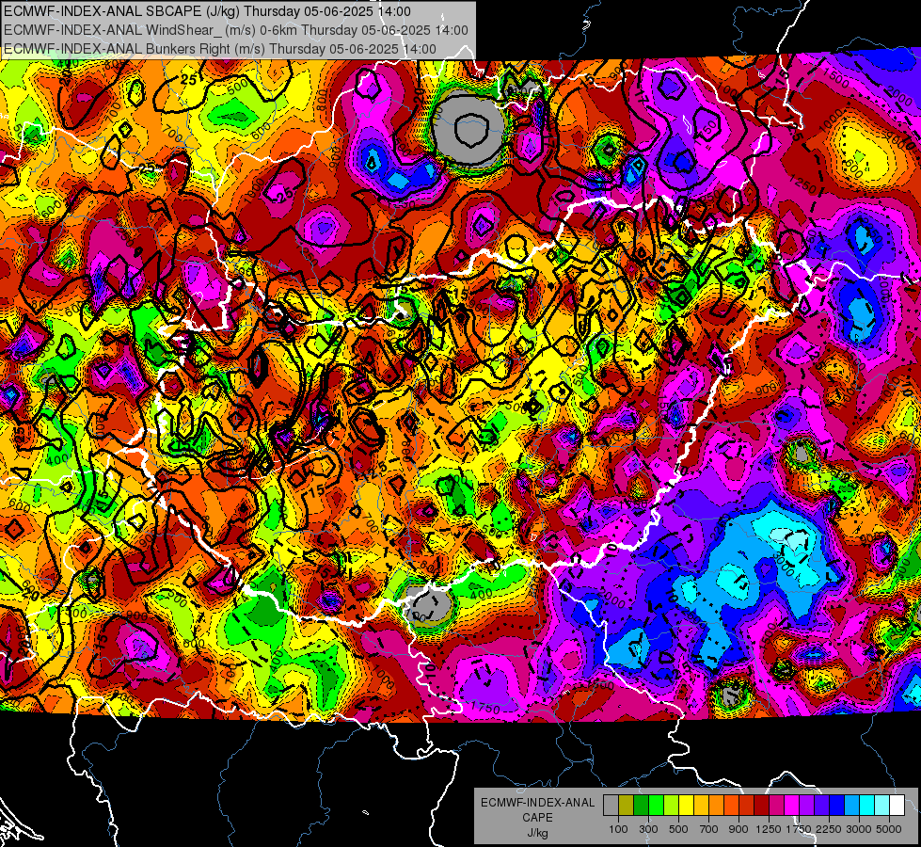Click the 900 value on the legend scale
This screenshot has height=847, width=921.
point(738,829)
